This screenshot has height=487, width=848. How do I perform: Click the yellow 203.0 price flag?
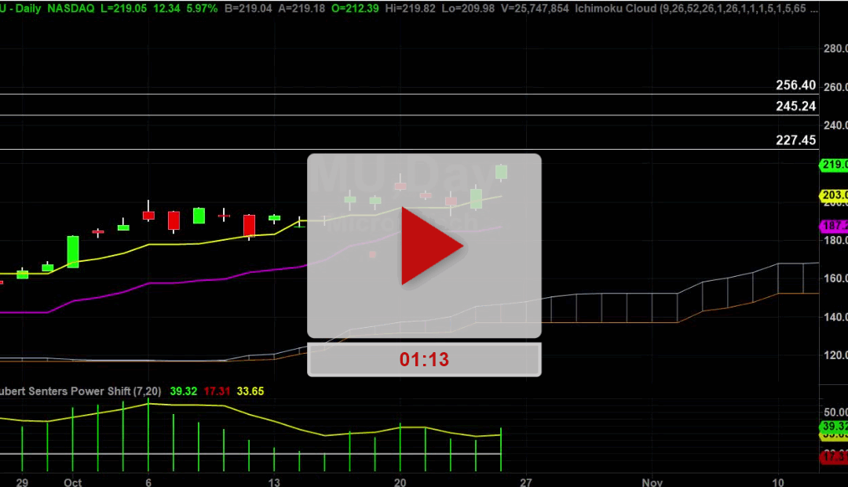834,194
